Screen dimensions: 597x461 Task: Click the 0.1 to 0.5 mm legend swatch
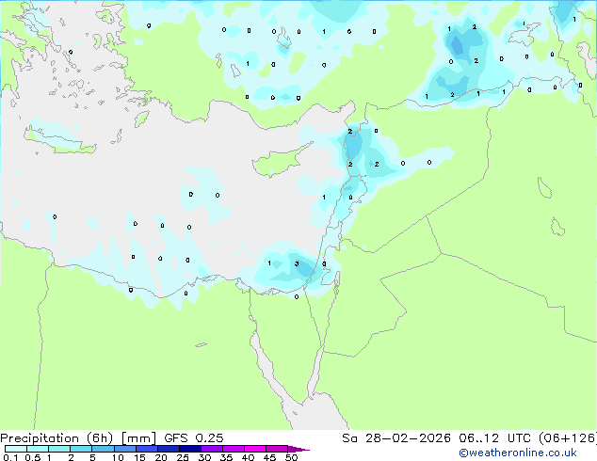(x=16, y=449)
